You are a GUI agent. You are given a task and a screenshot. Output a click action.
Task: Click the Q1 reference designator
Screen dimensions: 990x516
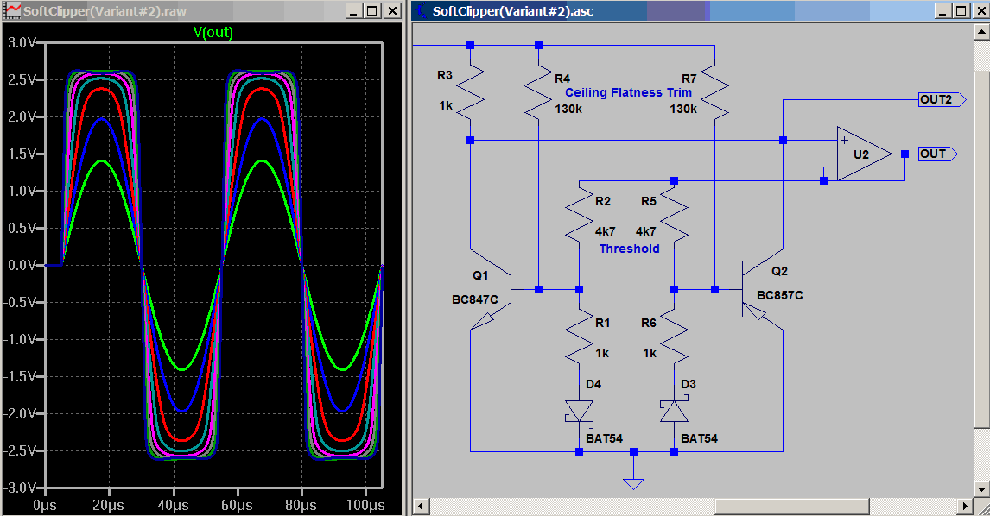(x=479, y=275)
